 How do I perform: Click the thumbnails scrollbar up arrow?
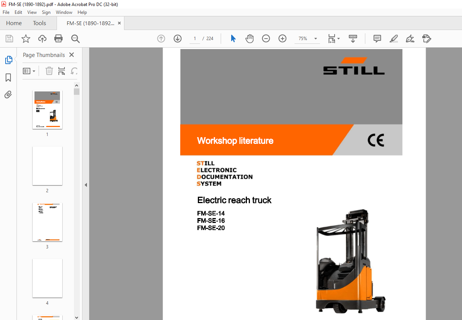76,85
